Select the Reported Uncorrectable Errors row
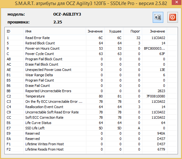Image resolution: width=182 pixels, height=159 pixels. coord(91,91)
